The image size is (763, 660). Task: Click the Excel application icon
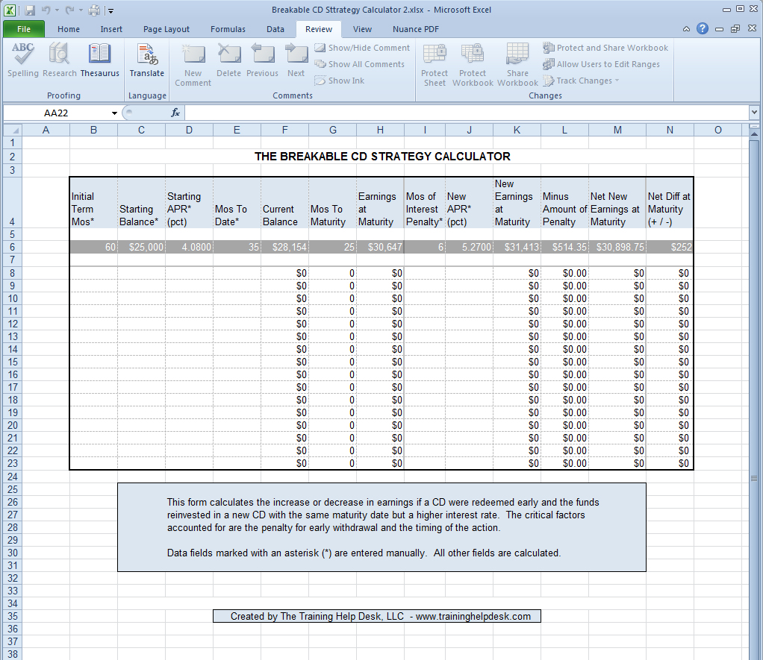point(10,10)
